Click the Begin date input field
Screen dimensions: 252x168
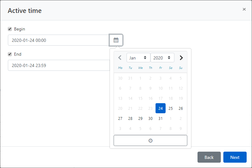coord(58,40)
